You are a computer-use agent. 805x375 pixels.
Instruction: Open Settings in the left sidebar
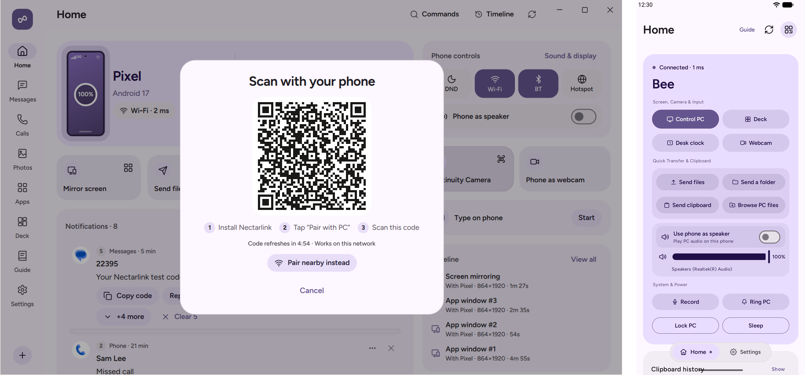(22, 296)
